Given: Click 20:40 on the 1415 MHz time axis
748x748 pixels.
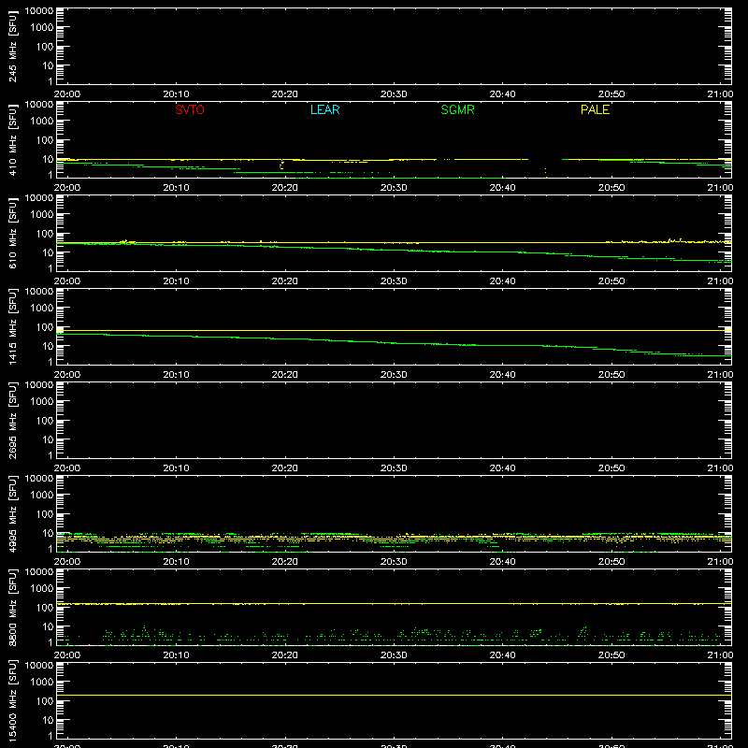Looking at the screenshot, I should 502,375.
